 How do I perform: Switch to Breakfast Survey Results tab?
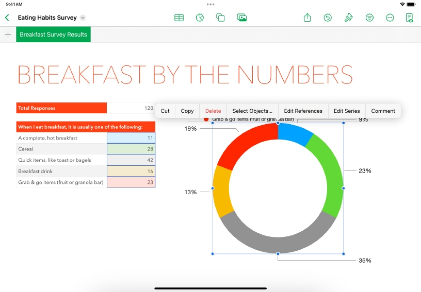53,35
